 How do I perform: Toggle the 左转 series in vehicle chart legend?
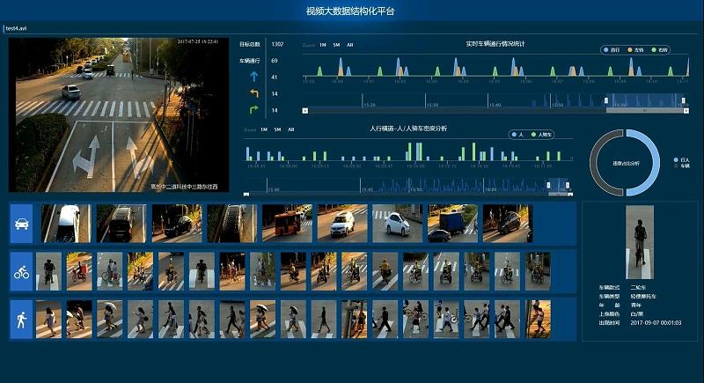pyautogui.click(x=635, y=50)
